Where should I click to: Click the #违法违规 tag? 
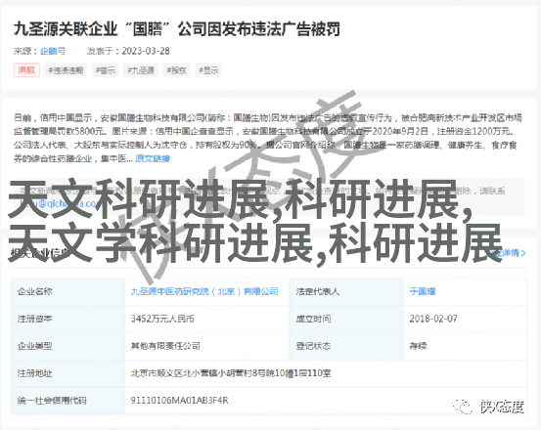click(x=66, y=70)
